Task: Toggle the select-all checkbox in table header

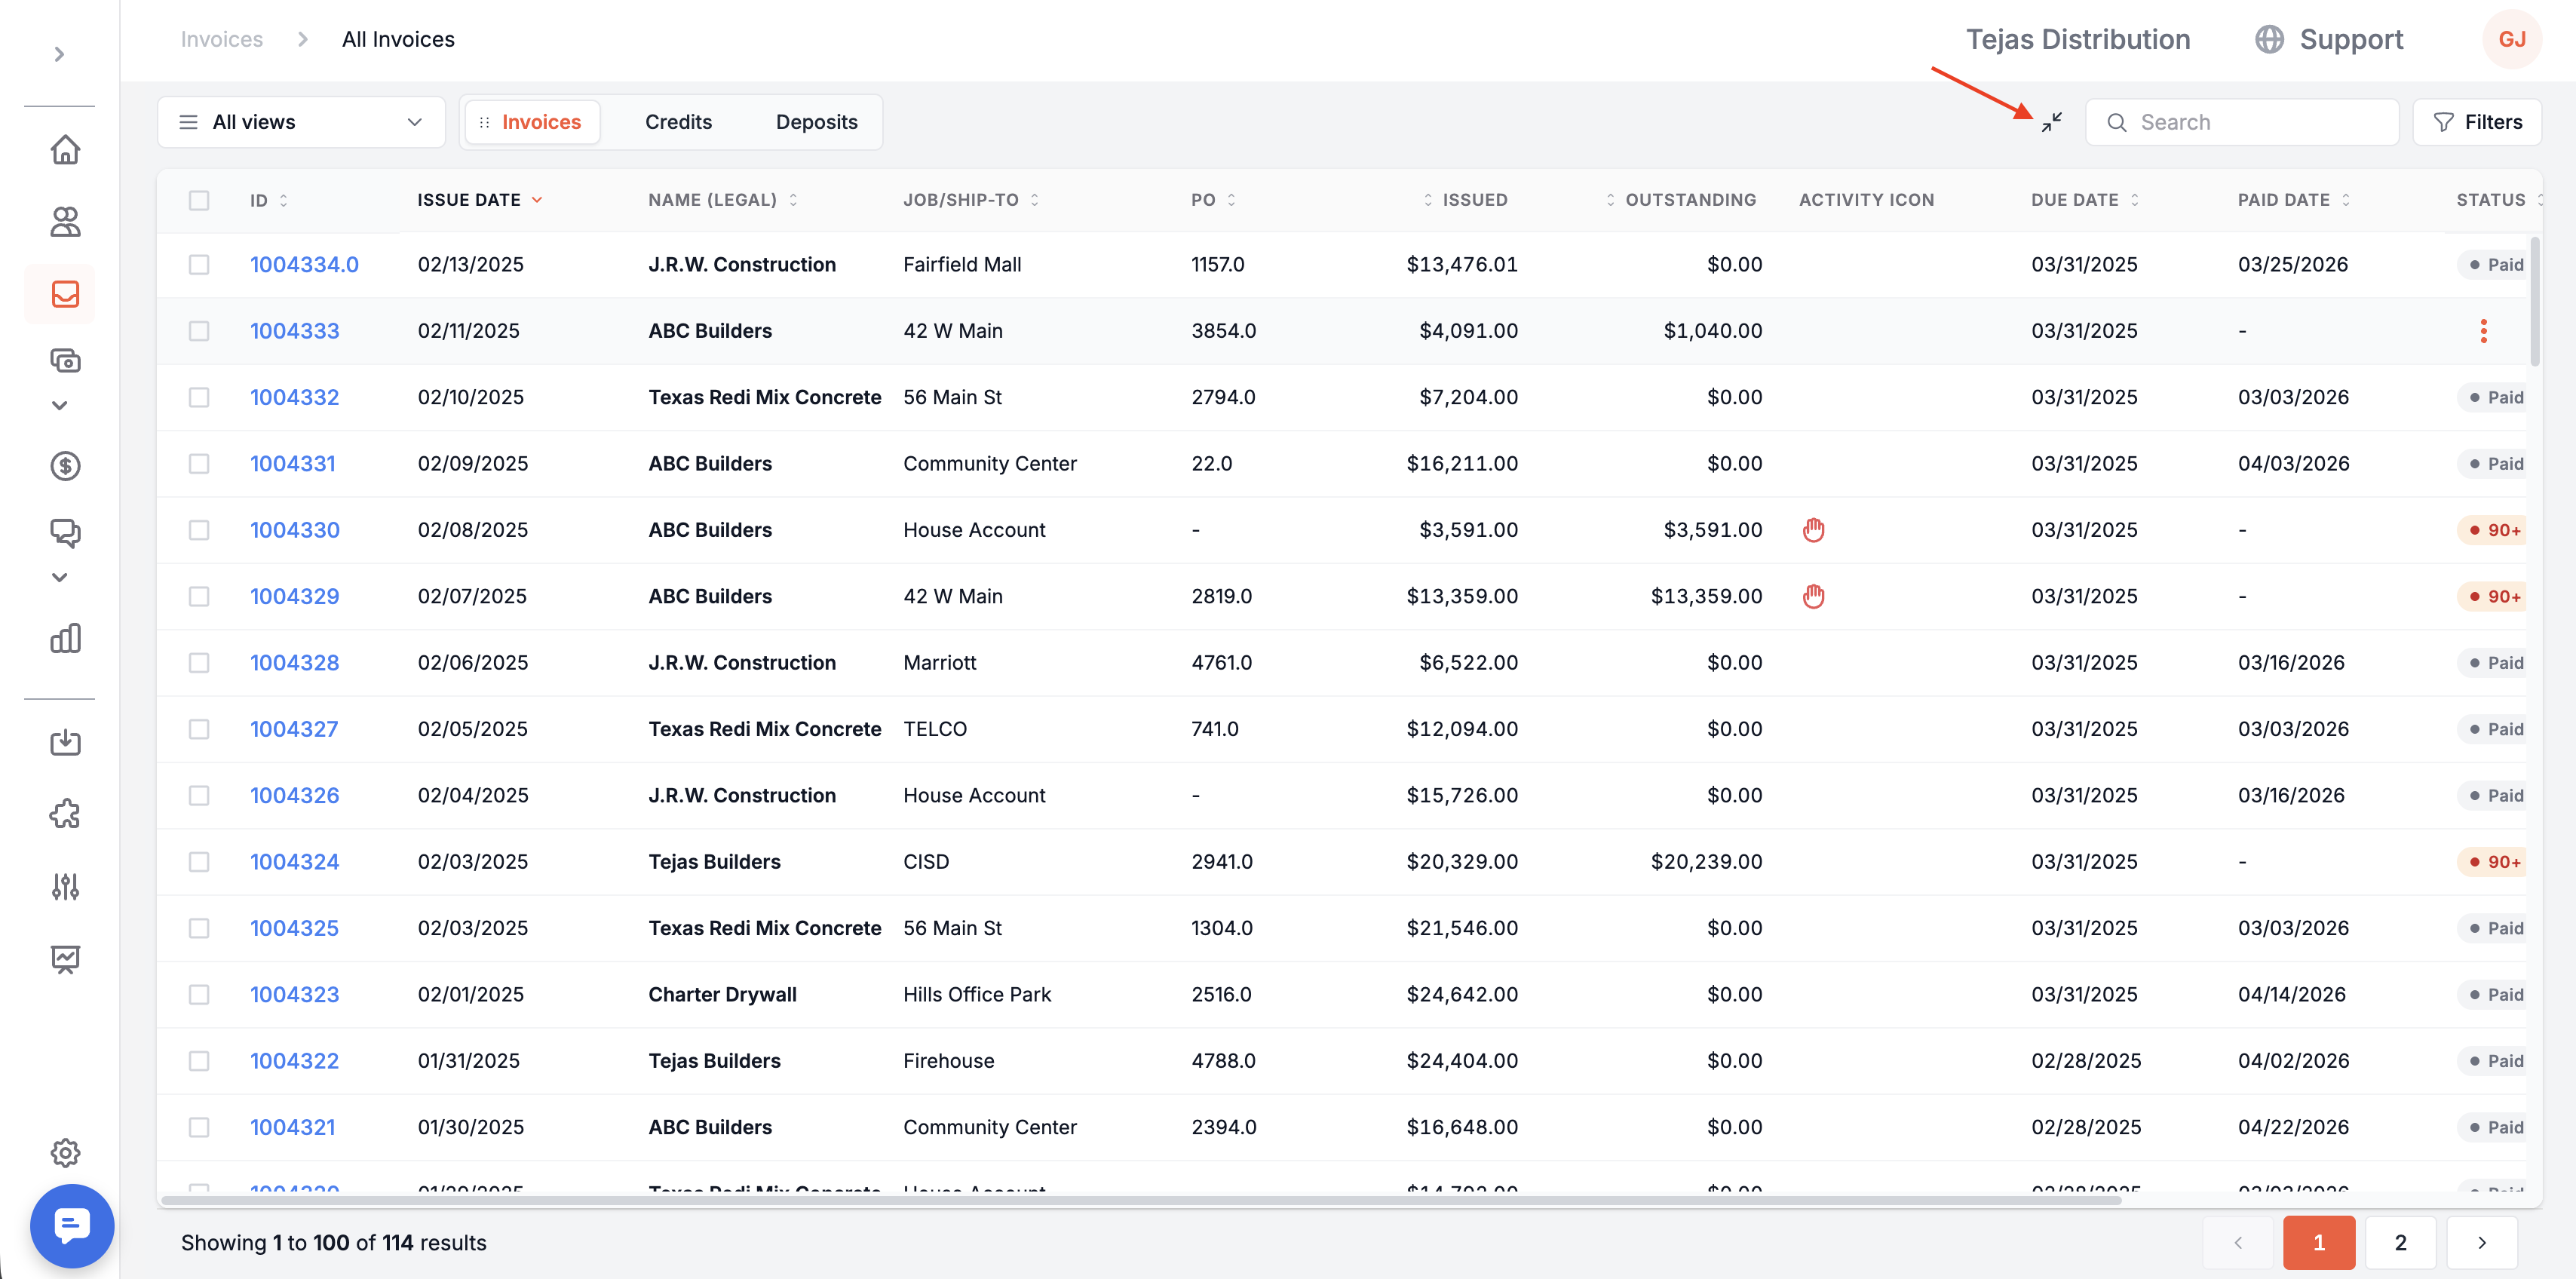Action: [199, 200]
